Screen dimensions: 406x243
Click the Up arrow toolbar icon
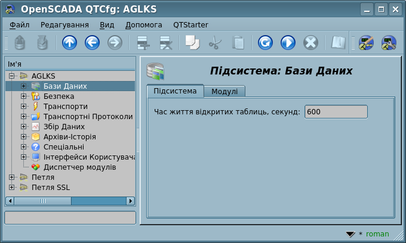[x=69, y=43]
